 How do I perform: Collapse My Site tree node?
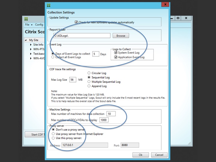coord(26,40)
